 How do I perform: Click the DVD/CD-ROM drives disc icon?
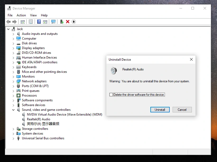(19, 53)
